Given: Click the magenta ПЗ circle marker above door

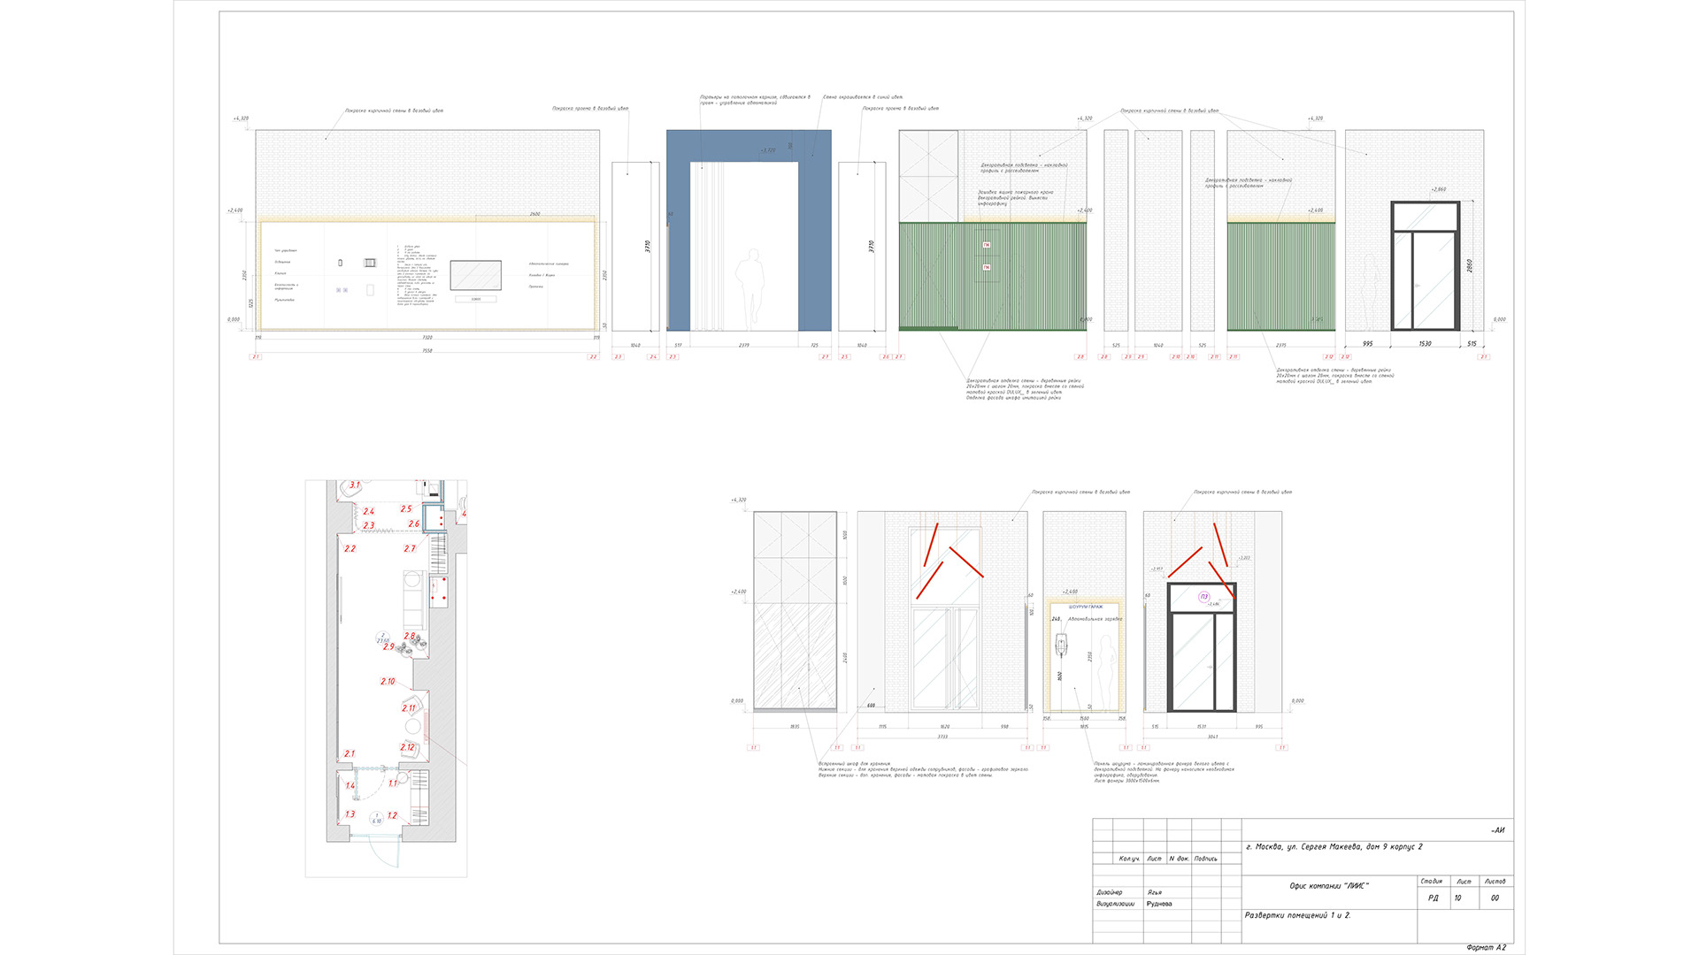Looking at the screenshot, I should (1203, 597).
